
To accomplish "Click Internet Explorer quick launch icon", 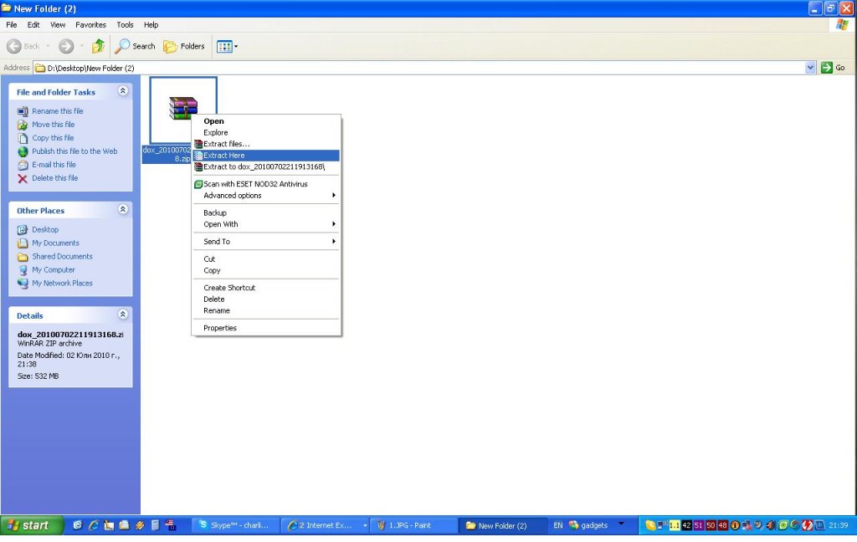I will (94, 525).
